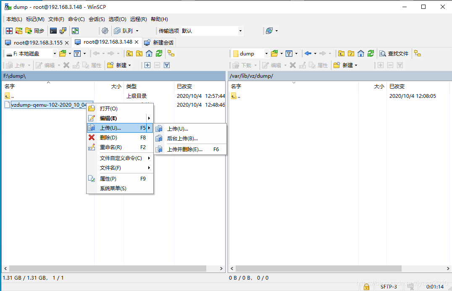Open 新建会话 new session tab
Viewport: 452px width, 291px height.
[159, 43]
